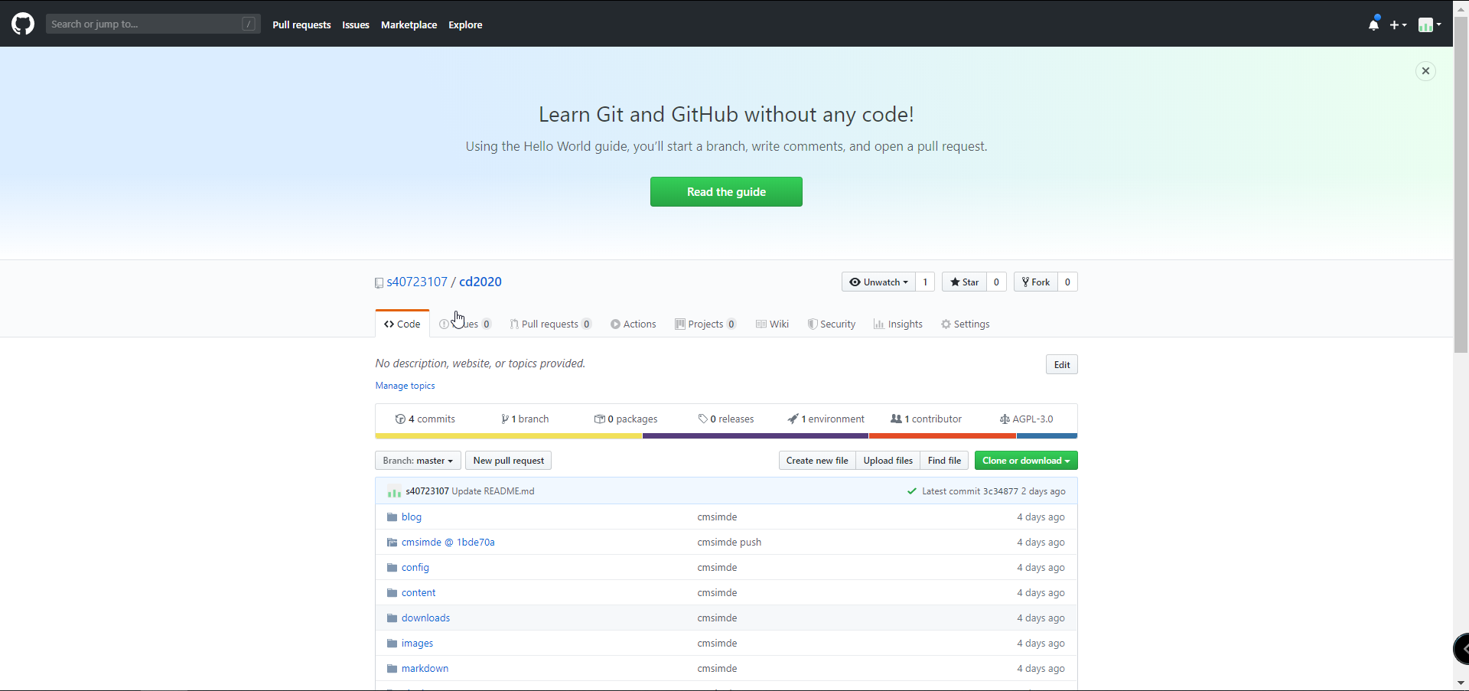The image size is (1469, 691).
Task: Click the s40723107 commit author avatar
Action: pyautogui.click(x=394, y=491)
